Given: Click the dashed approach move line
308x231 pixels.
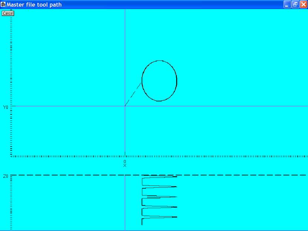Looking at the screenshot, I should (133, 94).
